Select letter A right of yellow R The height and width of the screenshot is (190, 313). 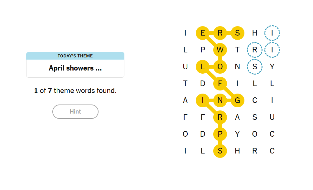237,117
